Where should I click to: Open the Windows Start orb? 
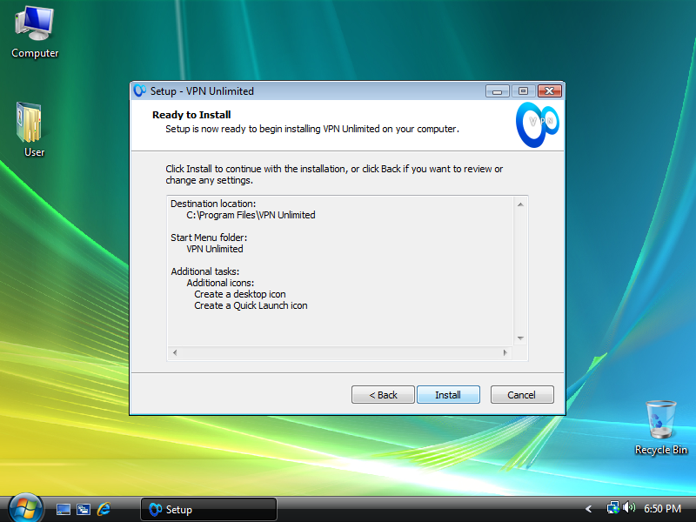click(x=25, y=508)
